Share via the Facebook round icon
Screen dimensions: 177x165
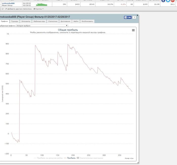163,1
